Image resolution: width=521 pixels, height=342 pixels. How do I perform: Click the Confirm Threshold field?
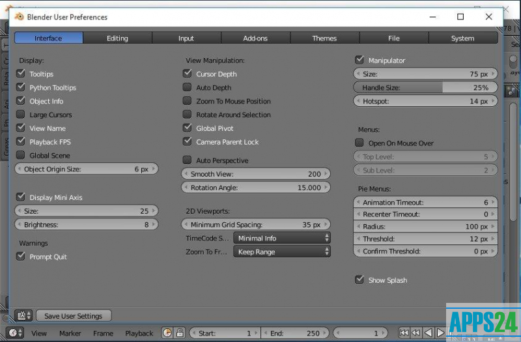(425, 251)
